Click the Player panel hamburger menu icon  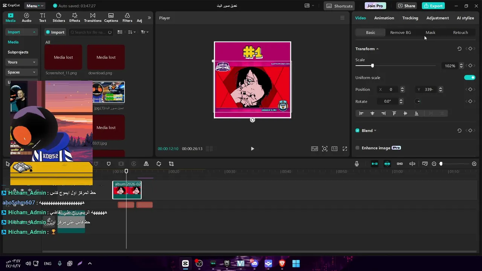[x=342, y=18]
